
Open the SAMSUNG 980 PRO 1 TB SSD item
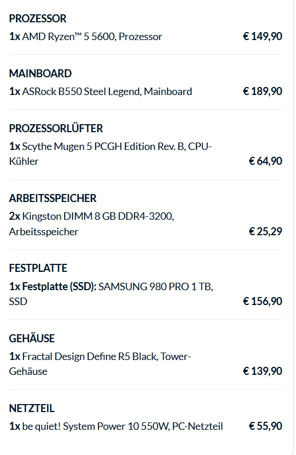tap(111, 294)
